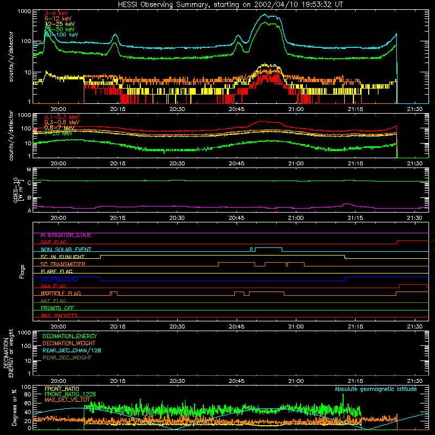Pick the cyan 50-100 keV legend label
435x435 pixels.
pyautogui.click(x=61, y=35)
